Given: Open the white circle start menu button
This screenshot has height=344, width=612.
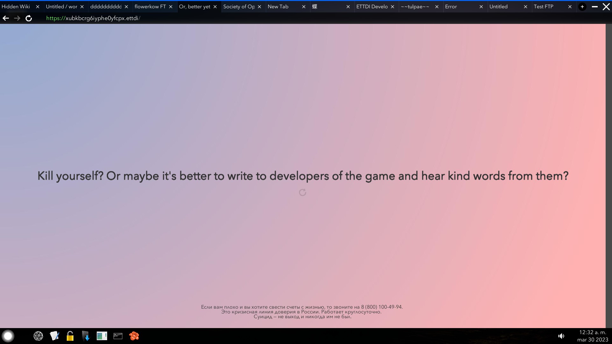Looking at the screenshot, I should (x=8, y=336).
